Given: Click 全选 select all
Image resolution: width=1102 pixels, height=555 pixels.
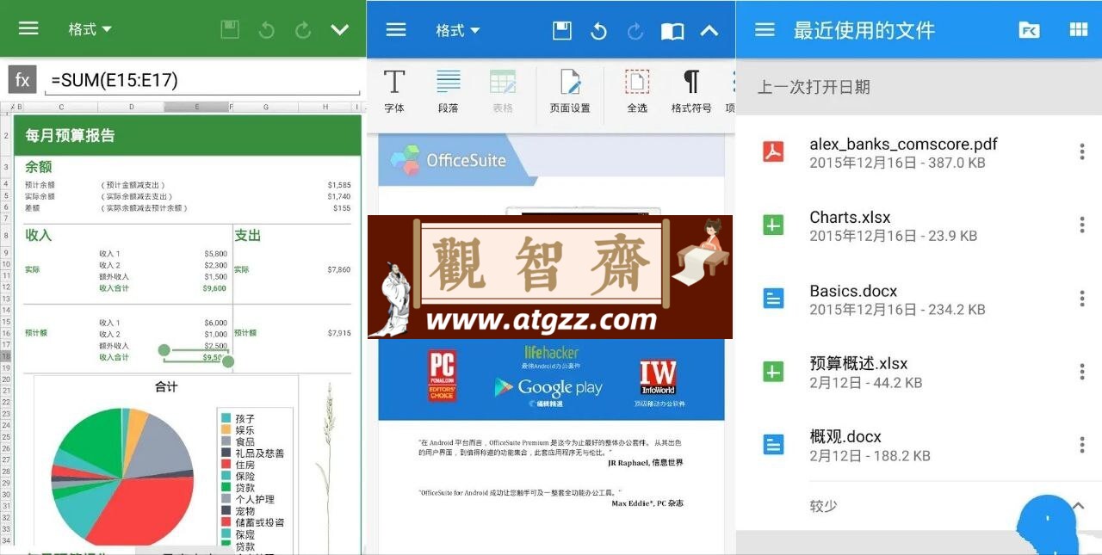Looking at the screenshot, I should (x=637, y=91).
